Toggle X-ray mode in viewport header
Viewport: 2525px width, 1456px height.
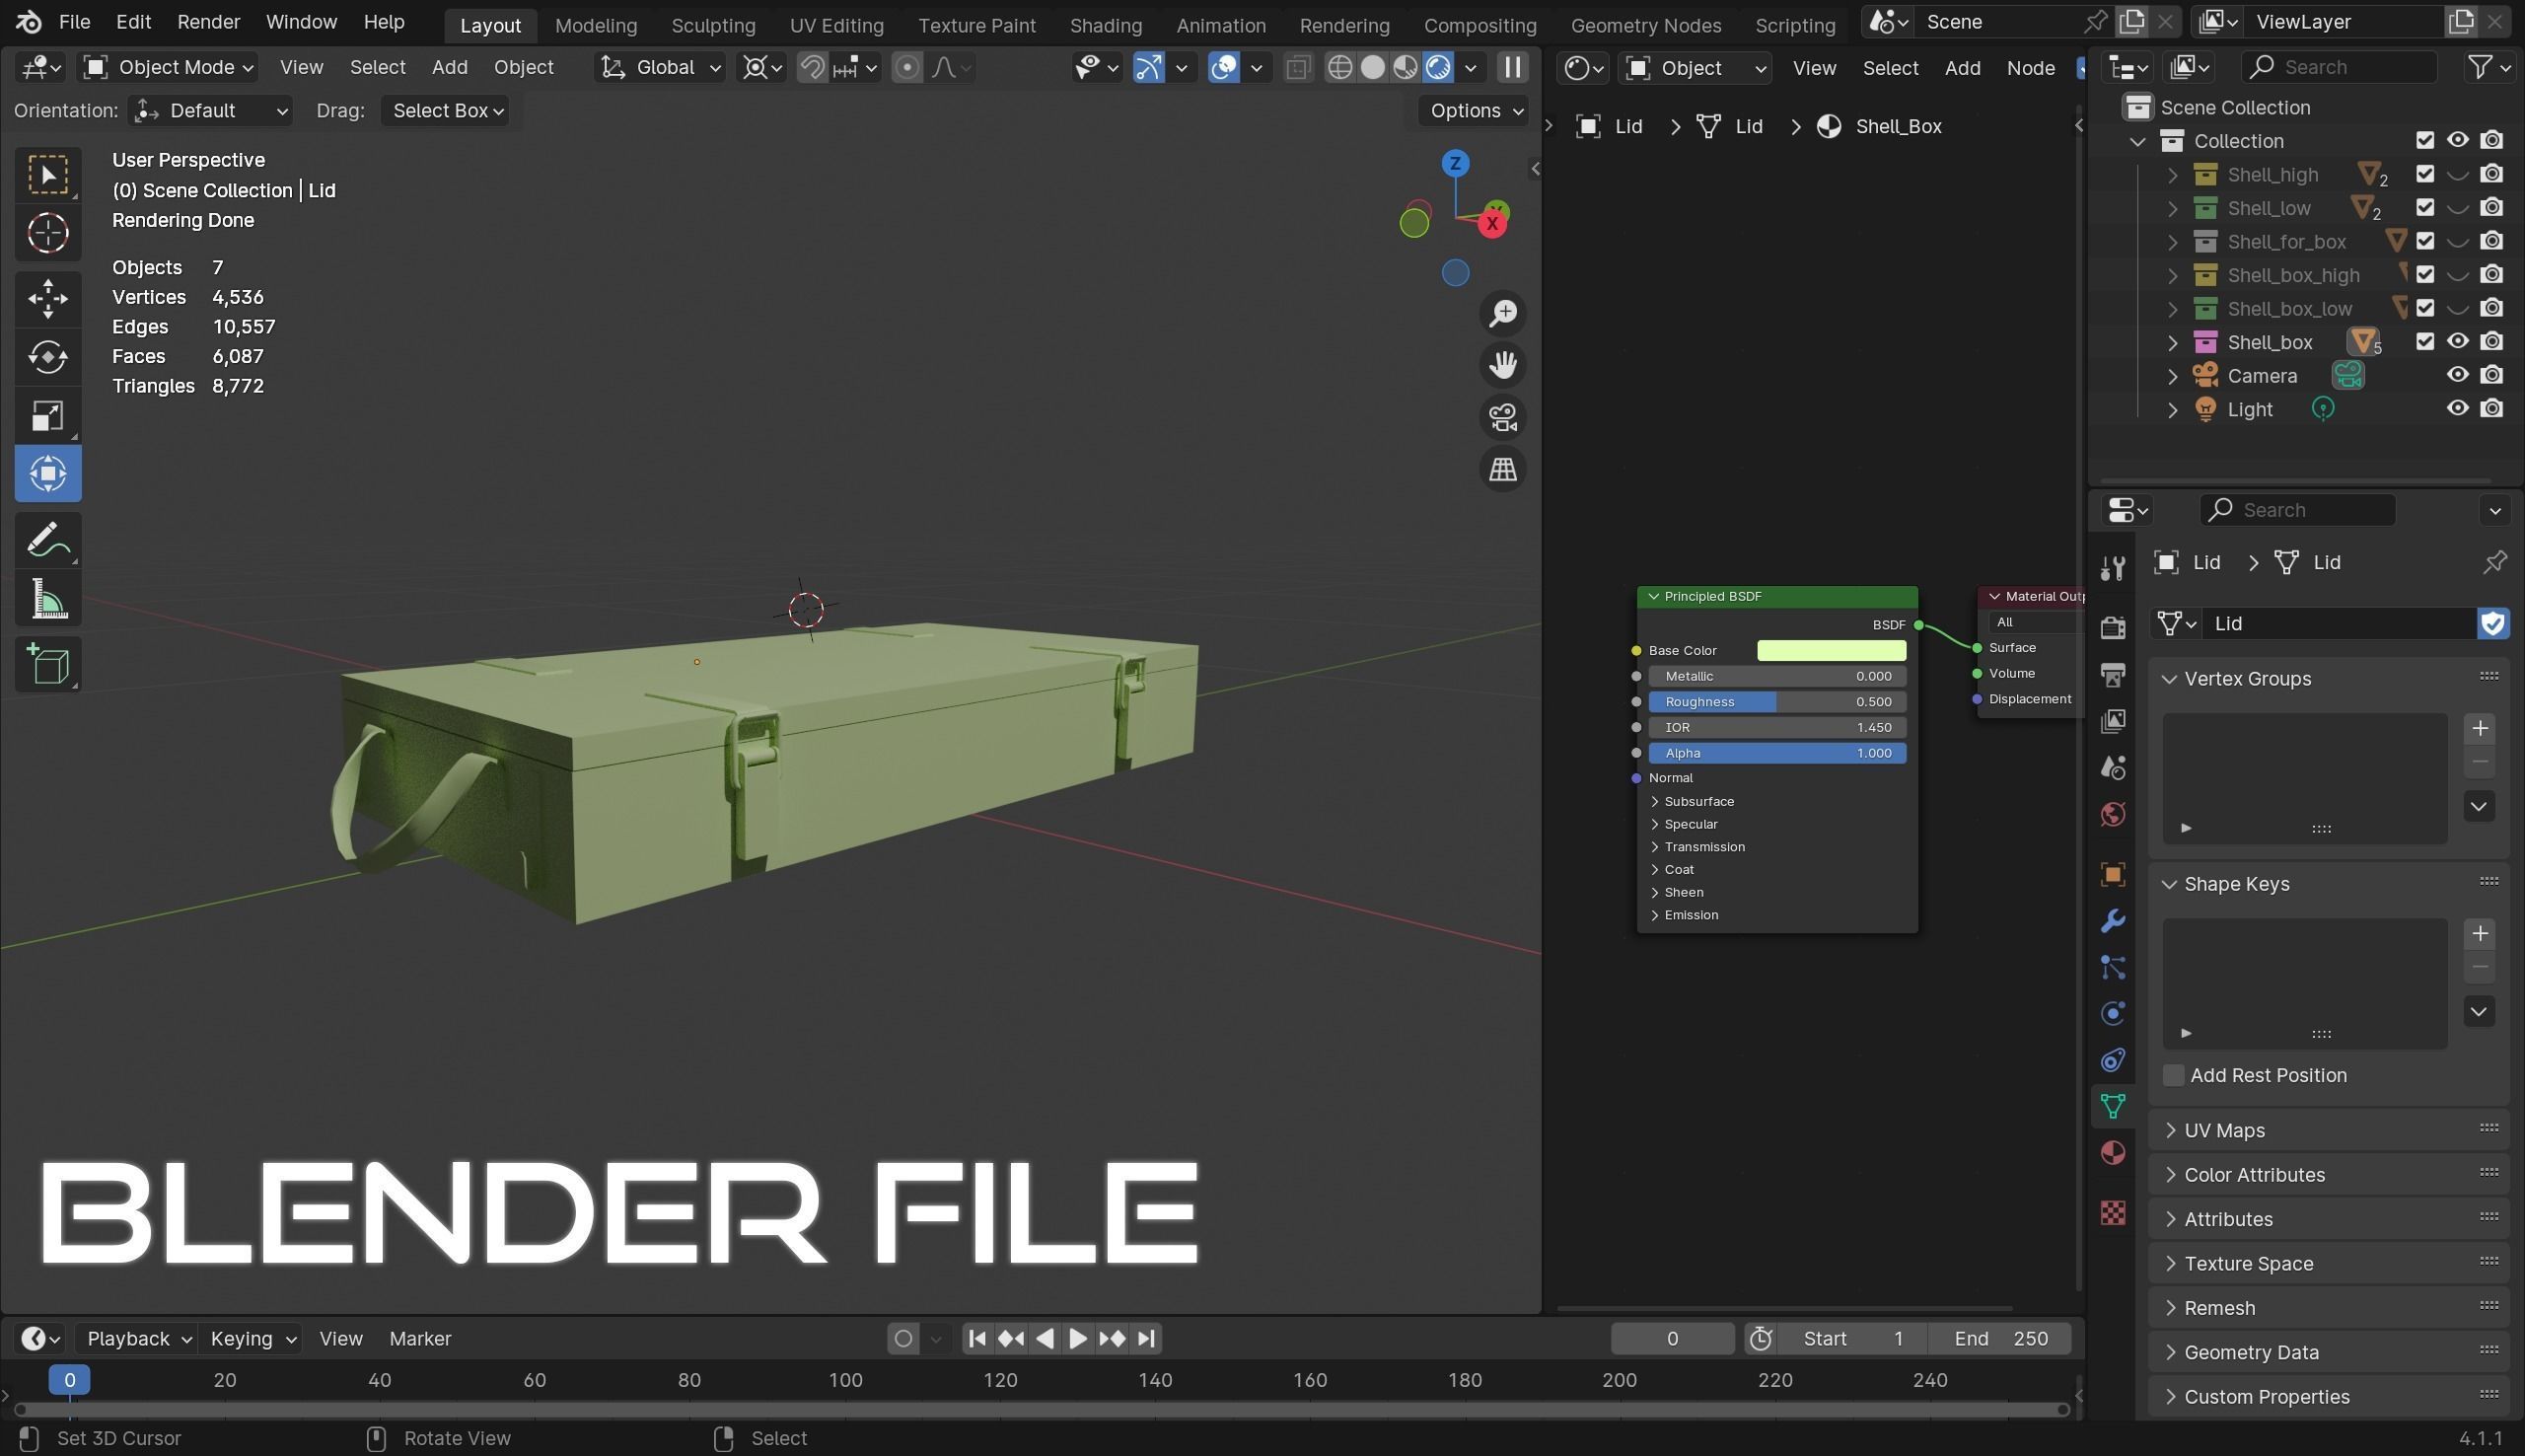click(1297, 67)
